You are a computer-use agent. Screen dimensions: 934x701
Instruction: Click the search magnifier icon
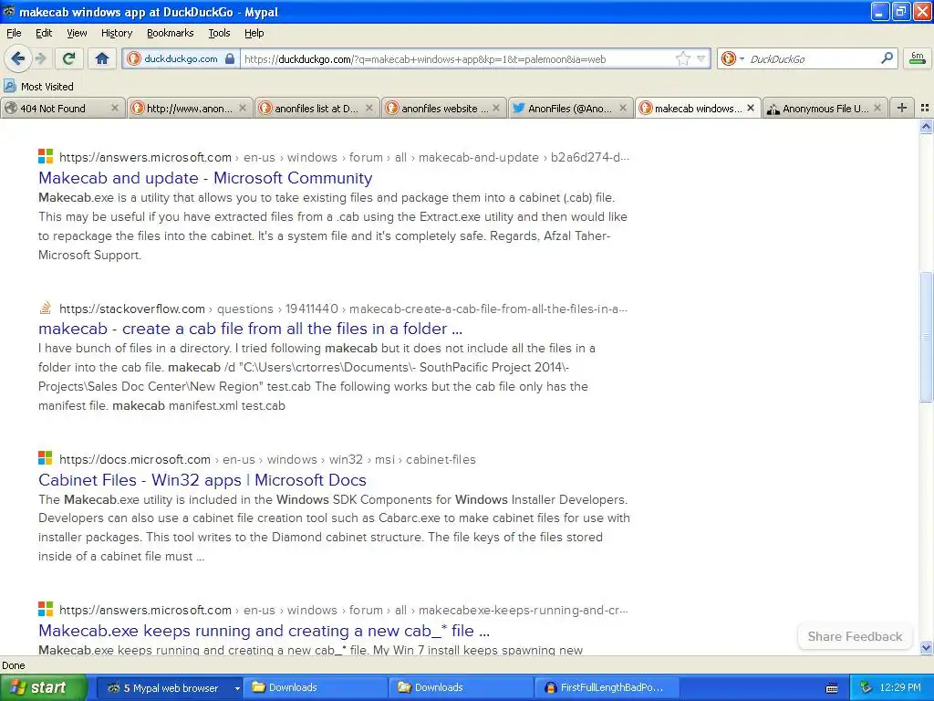pyautogui.click(x=887, y=58)
